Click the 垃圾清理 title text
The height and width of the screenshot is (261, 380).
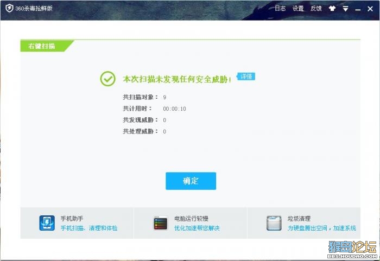299,219
